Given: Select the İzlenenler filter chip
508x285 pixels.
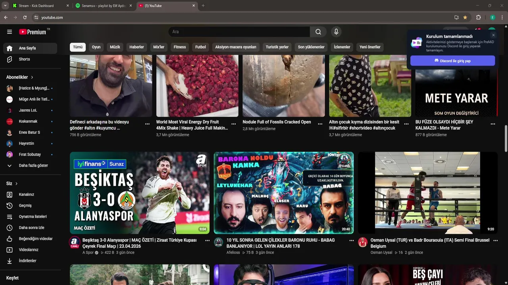Looking at the screenshot, I should click(x=342, y=47).
